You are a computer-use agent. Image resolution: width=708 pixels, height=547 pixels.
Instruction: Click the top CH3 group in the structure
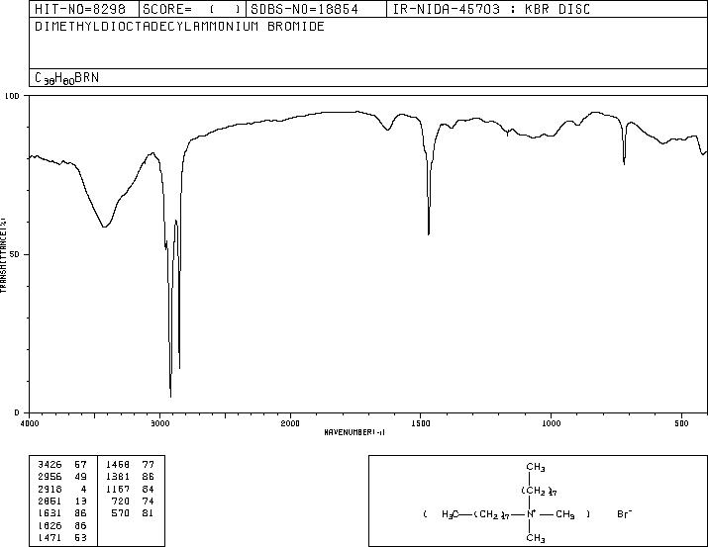(536, 468)
